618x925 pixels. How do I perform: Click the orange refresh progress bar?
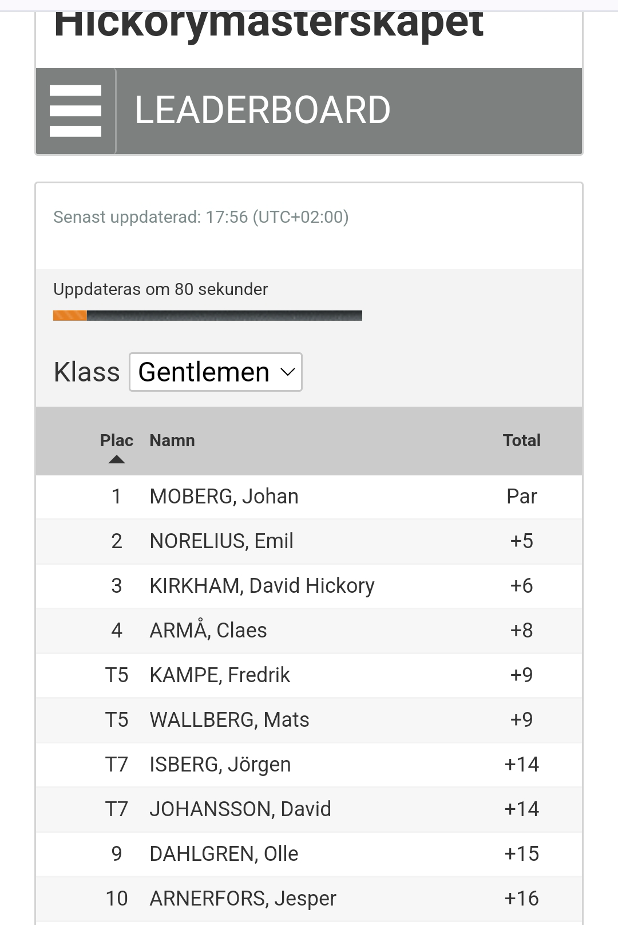click(x=208, y=316)
